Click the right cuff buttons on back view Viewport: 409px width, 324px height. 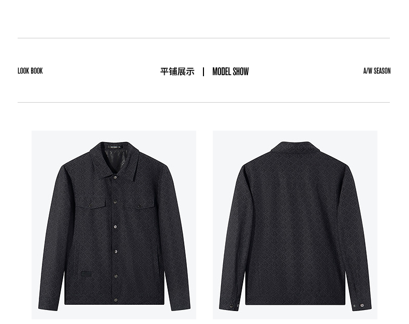click(358, 305)
